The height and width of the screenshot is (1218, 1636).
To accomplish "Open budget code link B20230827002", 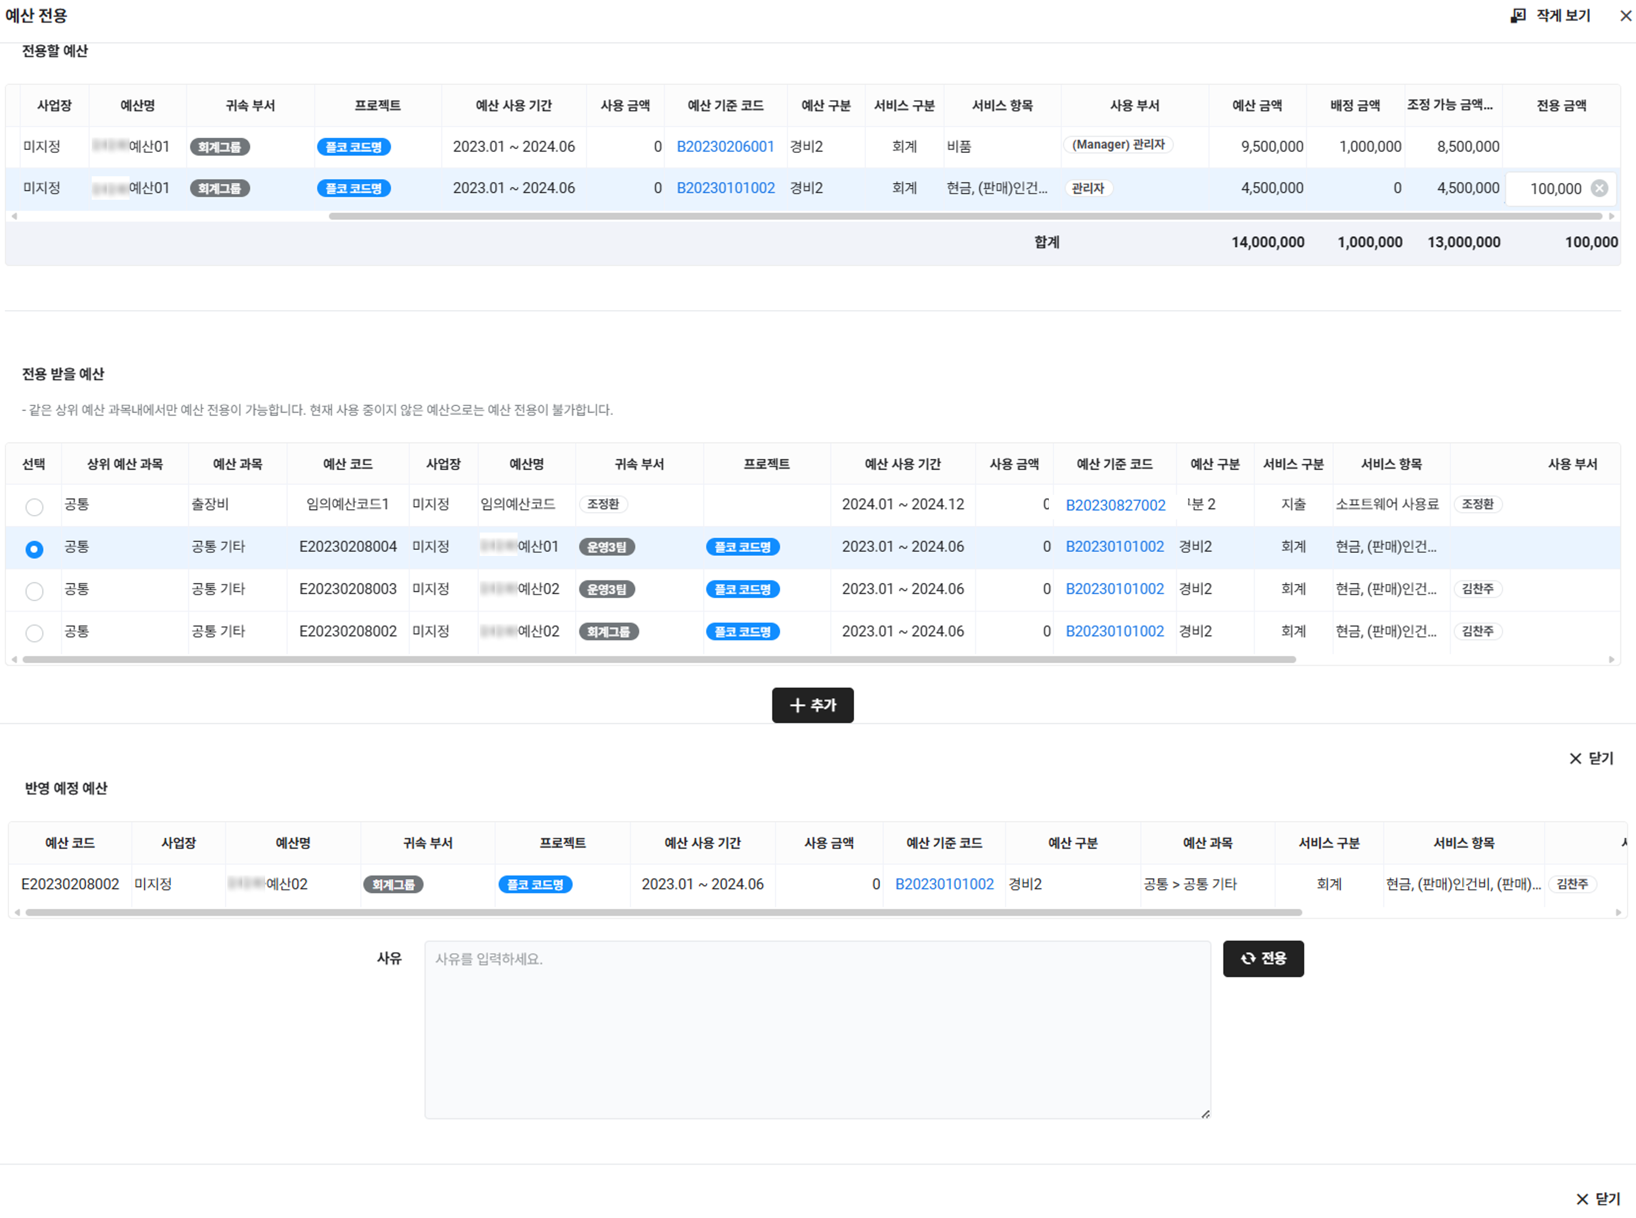I will click(1115, 505).
